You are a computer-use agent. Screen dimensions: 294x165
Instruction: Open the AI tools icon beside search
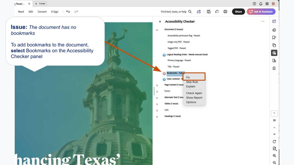tap(199, 12)
